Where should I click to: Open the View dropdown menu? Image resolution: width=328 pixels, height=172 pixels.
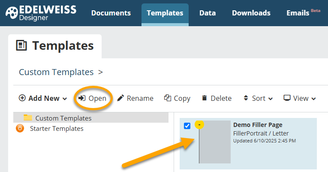(300, 98)
